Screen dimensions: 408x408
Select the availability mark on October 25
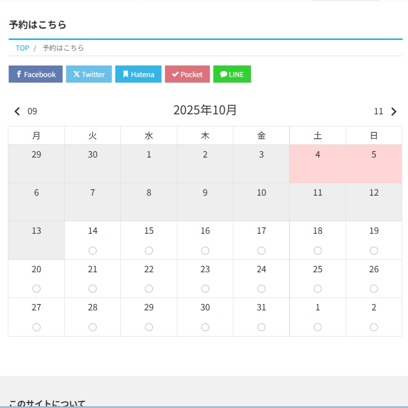(x=318, y=289)
